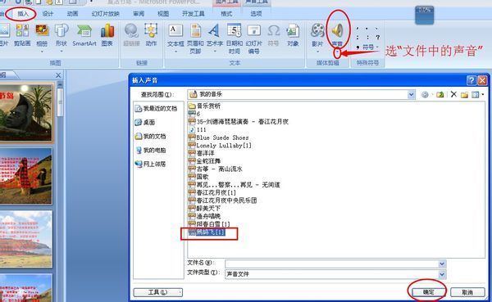Open the 审阅 (Review) tab
Screen dimensions: 492x302
[x=139, y=14]
